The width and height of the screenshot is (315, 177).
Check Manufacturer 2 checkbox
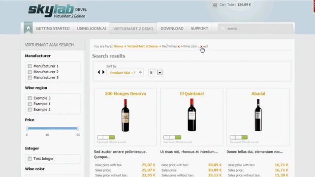click(30, 72)
